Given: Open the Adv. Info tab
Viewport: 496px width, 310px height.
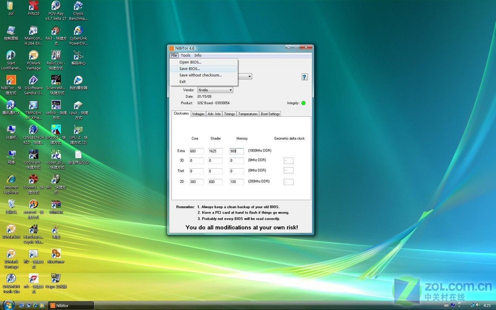Looking at the screenshot, I should [214, 114].
